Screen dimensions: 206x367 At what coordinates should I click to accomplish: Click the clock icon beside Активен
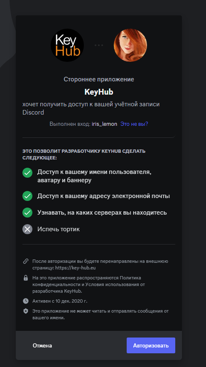pos(26,301)
